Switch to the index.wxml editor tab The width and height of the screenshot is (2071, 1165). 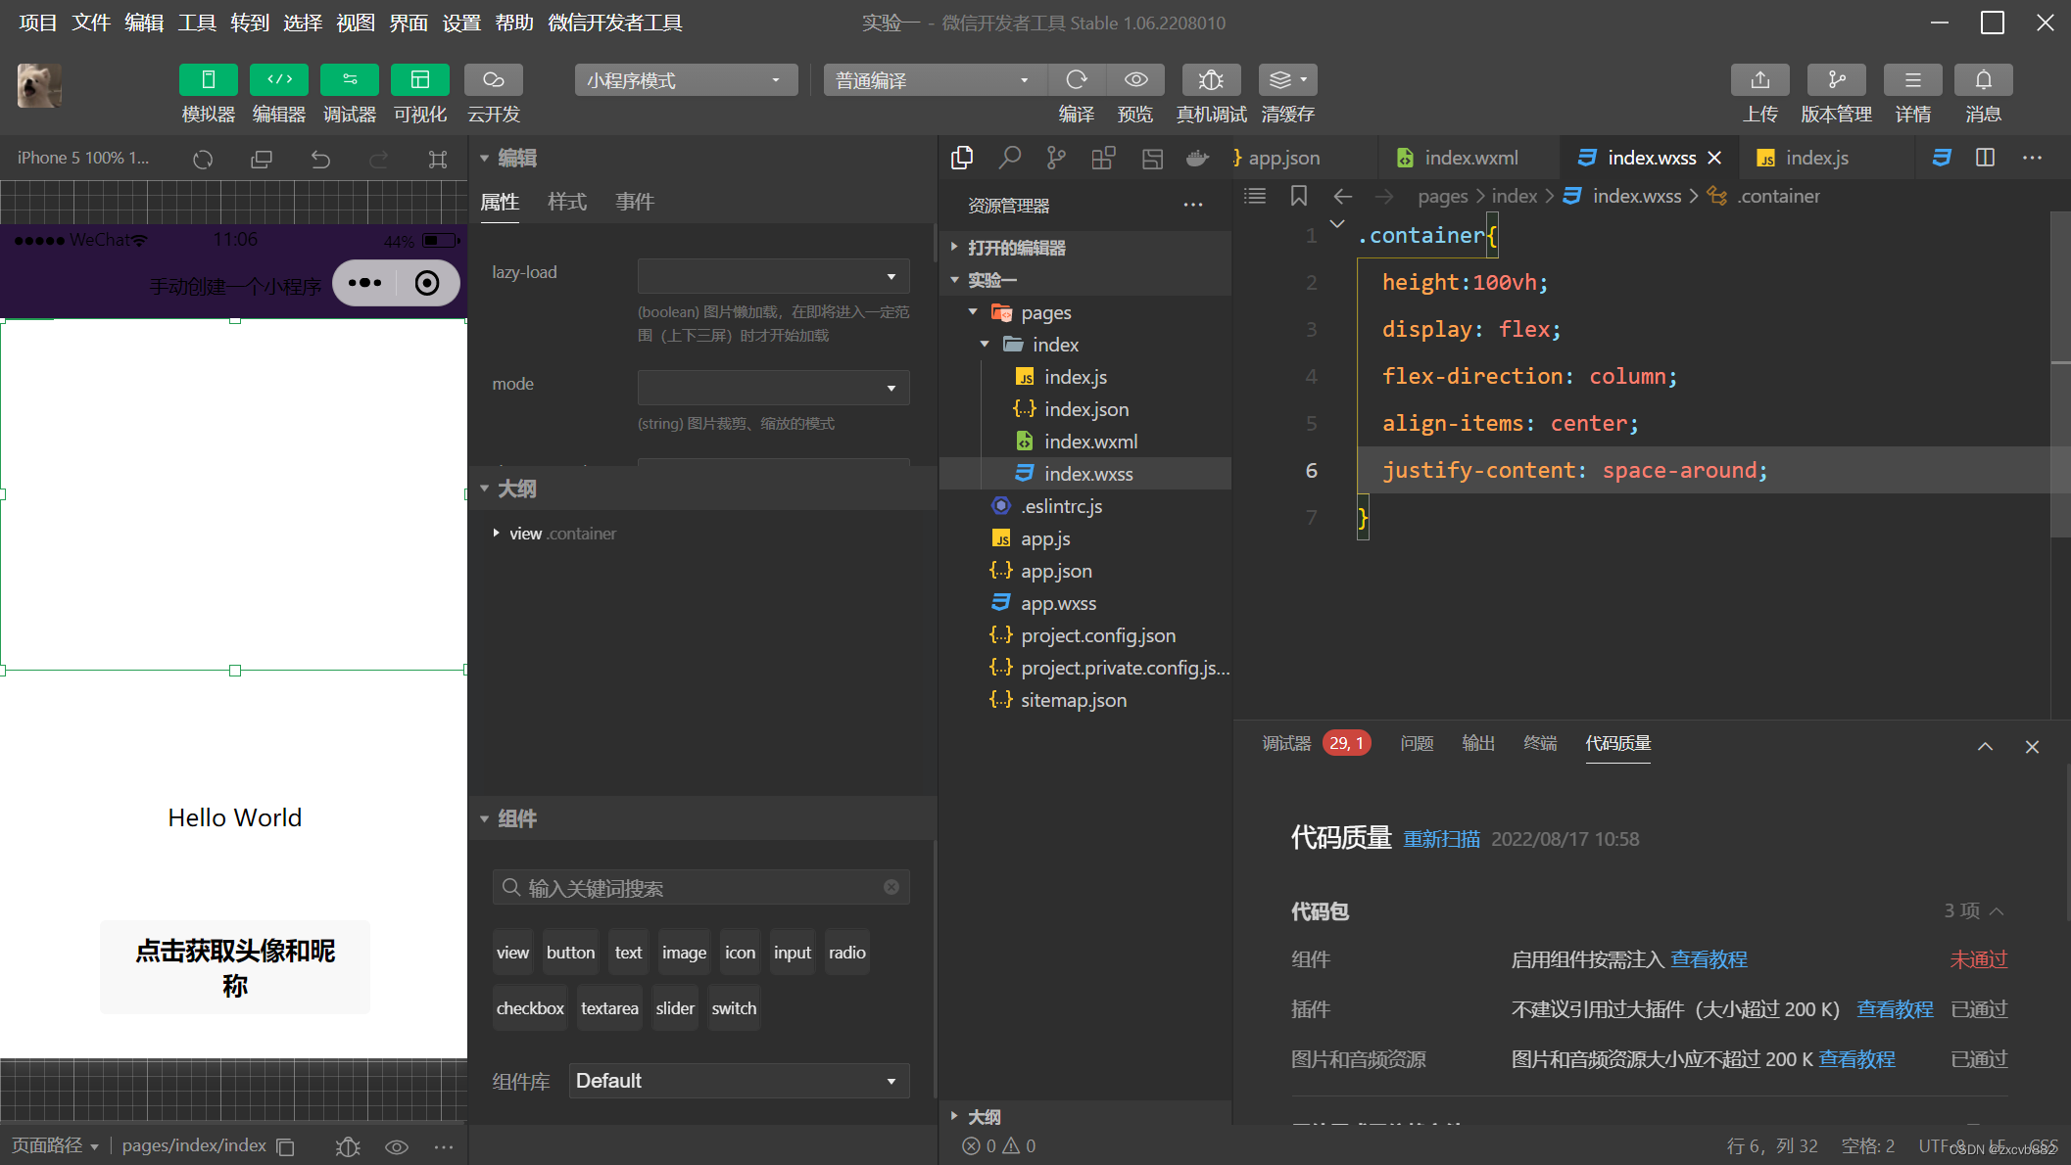(1470, 158)
